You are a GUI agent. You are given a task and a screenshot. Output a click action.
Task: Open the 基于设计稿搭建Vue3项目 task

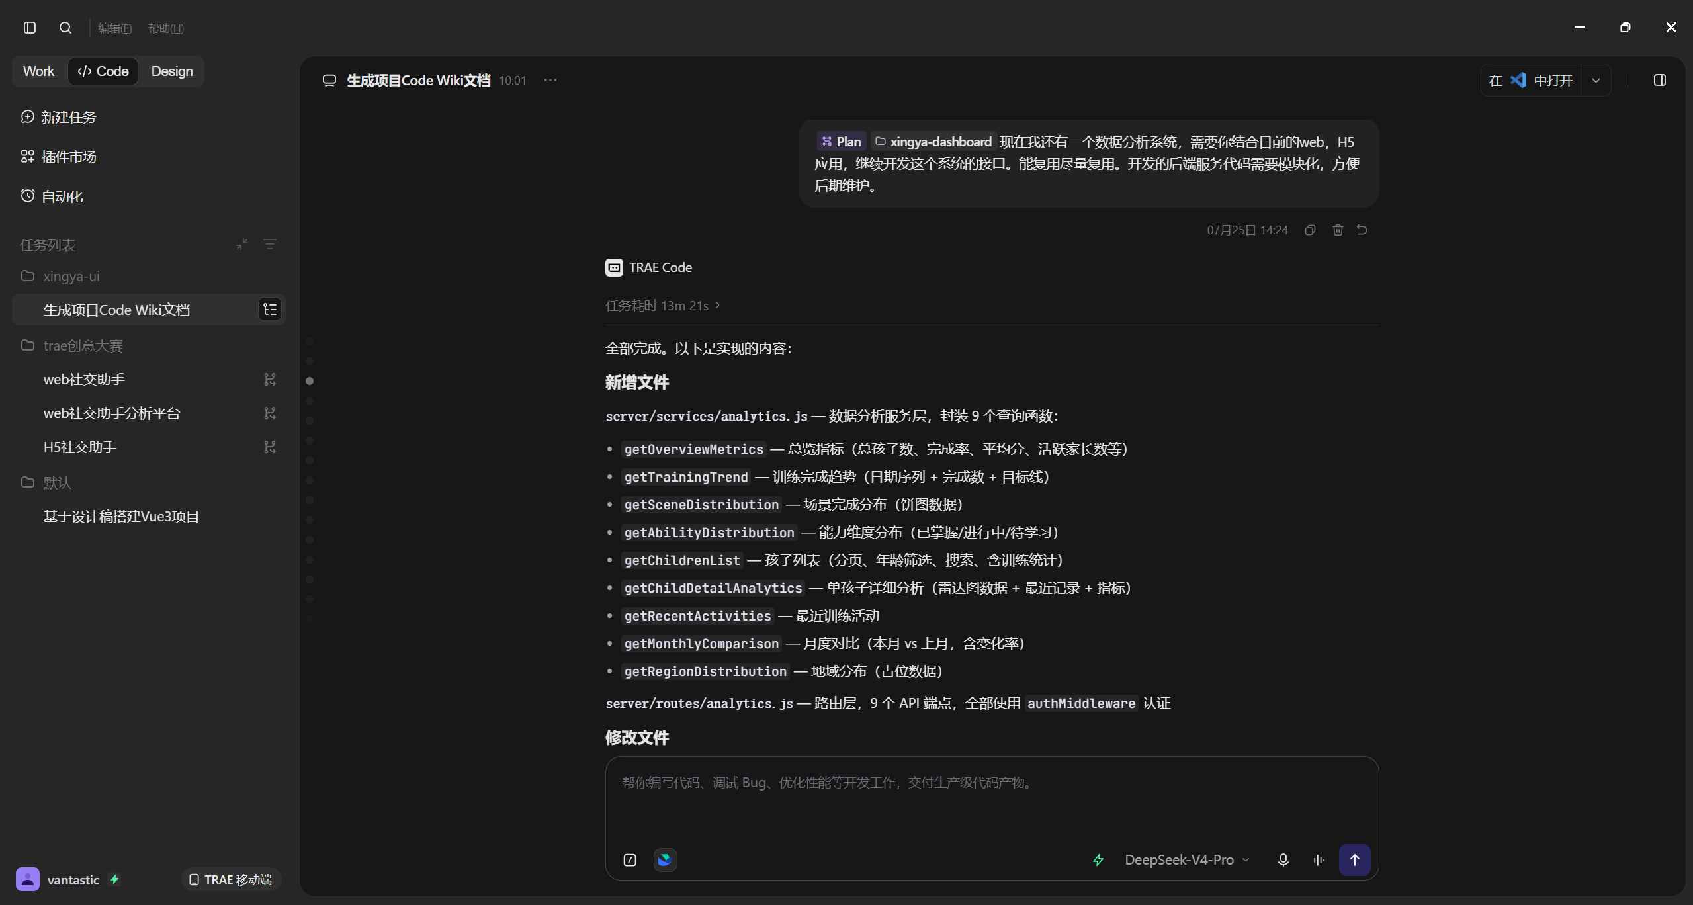[121, 516]
